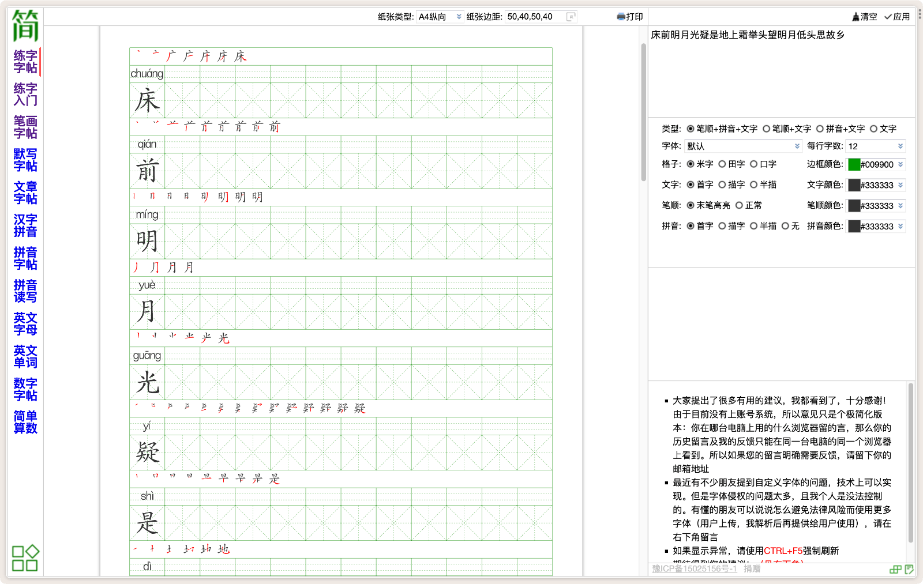Viewport: 923px width, 584px height.
Task: Click the green 边框颜色 color swatch
Action: 854,165
